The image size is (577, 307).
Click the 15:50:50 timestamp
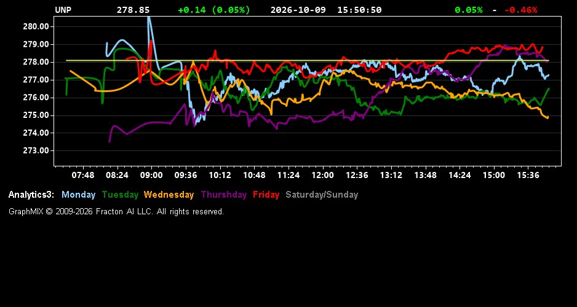click(x=359, y=10)
